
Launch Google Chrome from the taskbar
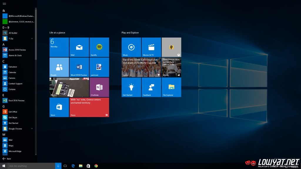click(x=96, y=166)
